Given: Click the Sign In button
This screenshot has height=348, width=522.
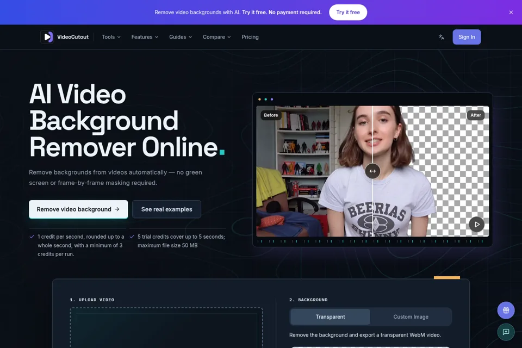Looking at the screenshot, I should pos(467,37).
